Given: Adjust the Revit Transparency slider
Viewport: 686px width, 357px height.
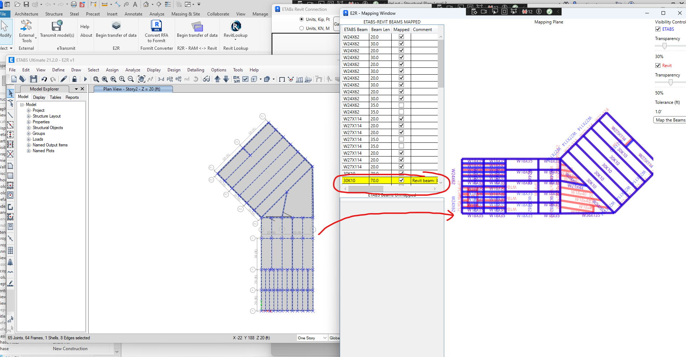Looking at the screenshot, I should tap(671, 82).
